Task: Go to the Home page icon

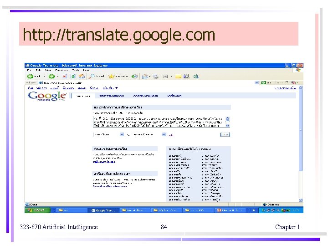Action: point(82,77)
